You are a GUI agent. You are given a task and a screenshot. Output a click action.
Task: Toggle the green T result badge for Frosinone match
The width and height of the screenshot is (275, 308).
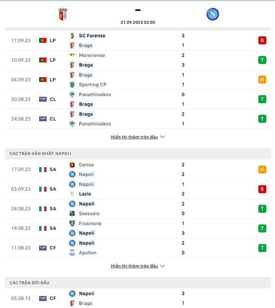coord(262,228)
